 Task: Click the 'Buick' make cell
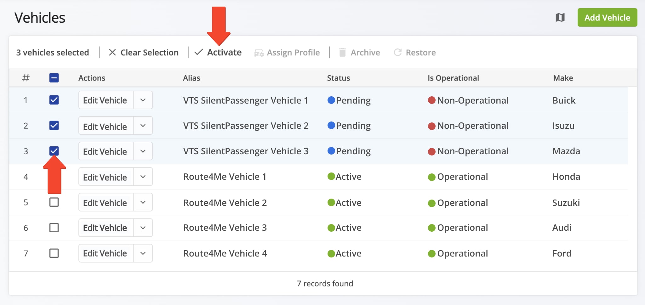(564, 100)
